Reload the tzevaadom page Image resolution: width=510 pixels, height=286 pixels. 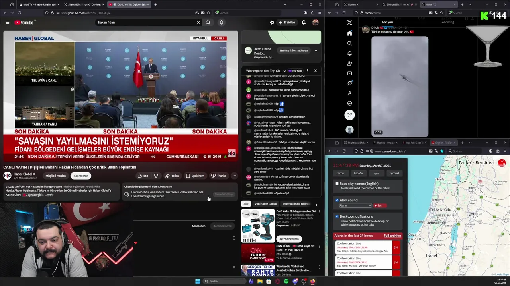pos(344,151)
